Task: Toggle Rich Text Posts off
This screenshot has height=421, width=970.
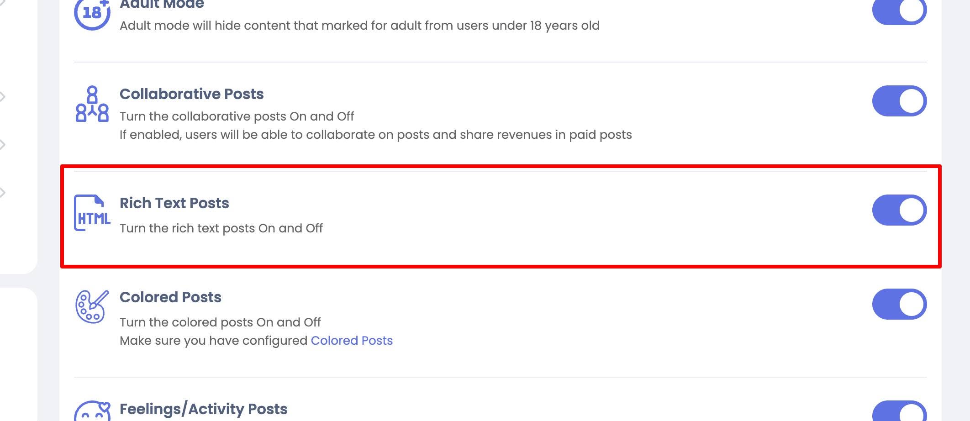Action: [899, 210]
